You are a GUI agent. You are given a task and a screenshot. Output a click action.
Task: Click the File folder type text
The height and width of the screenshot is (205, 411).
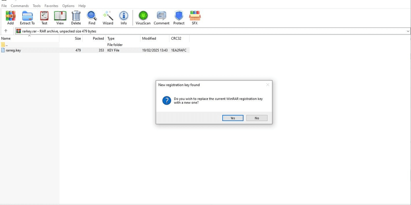(115, 45)
